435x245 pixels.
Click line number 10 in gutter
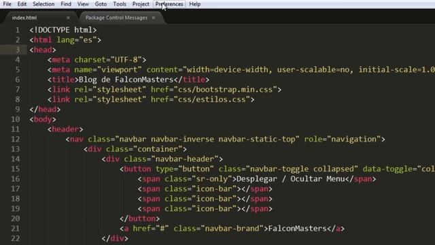[x=15, y=119]
